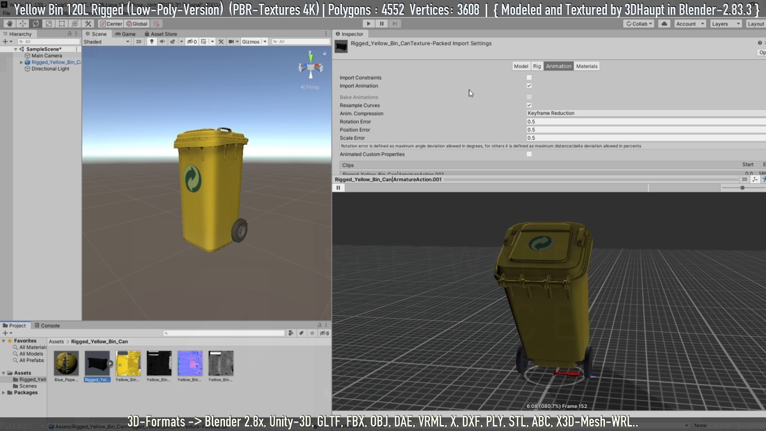The height and width of the screenshot is (431, 766).
Task: Switch to the Asset Store tab
Action: 161,34
